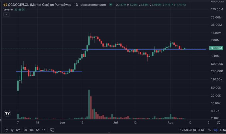Select the lower blue horizontal line near 280K

(x=49, y=72)
